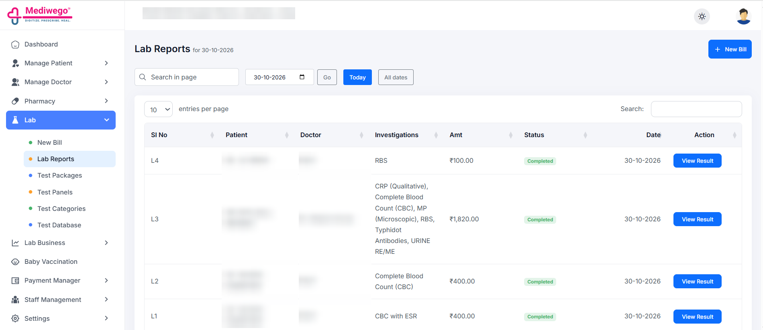
Task: Click the Baby Vaccination face icon
Action: coord(15,262)
